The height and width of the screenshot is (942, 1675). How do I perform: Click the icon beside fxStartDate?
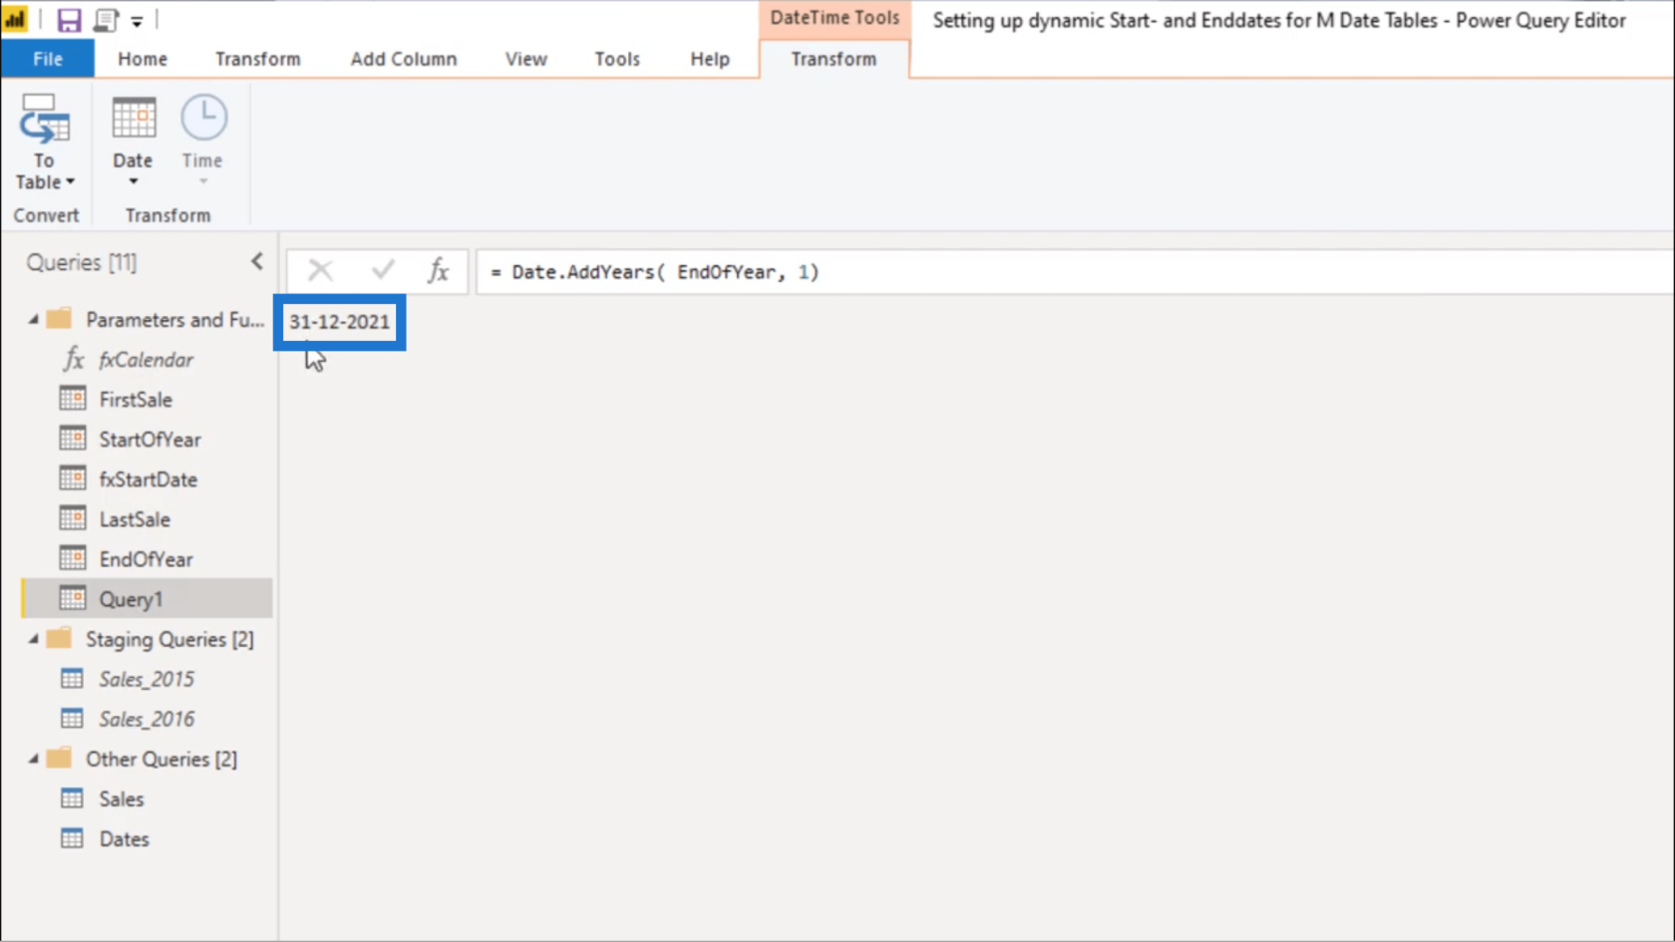point(73,478)
